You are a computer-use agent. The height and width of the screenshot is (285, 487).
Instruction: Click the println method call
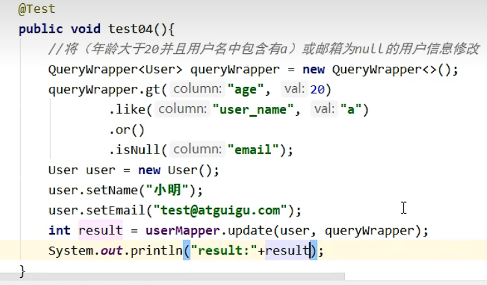154,250
